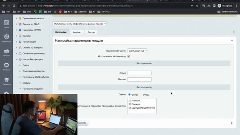Click the Локализация globe icon
Image resolution: width=240 pixels, height=135 pixels.
20,42
